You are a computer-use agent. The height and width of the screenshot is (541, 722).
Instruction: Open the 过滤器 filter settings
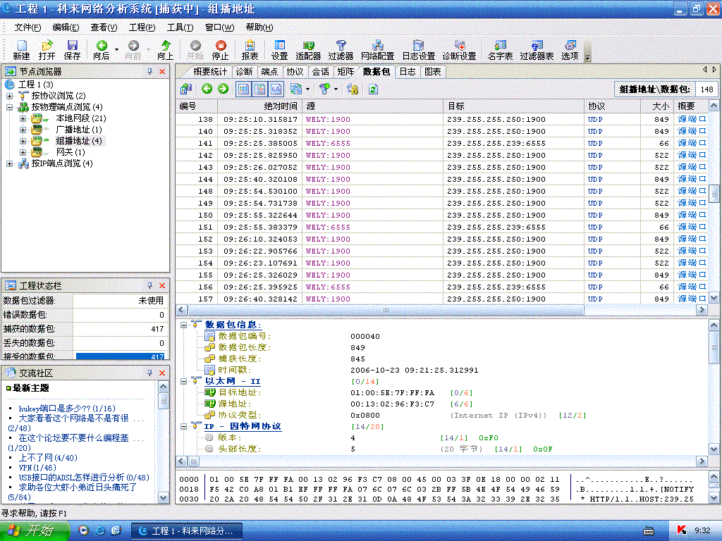coord(341,49)
